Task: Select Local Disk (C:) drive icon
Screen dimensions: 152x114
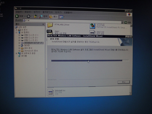Action: click(x=22, y=35)
